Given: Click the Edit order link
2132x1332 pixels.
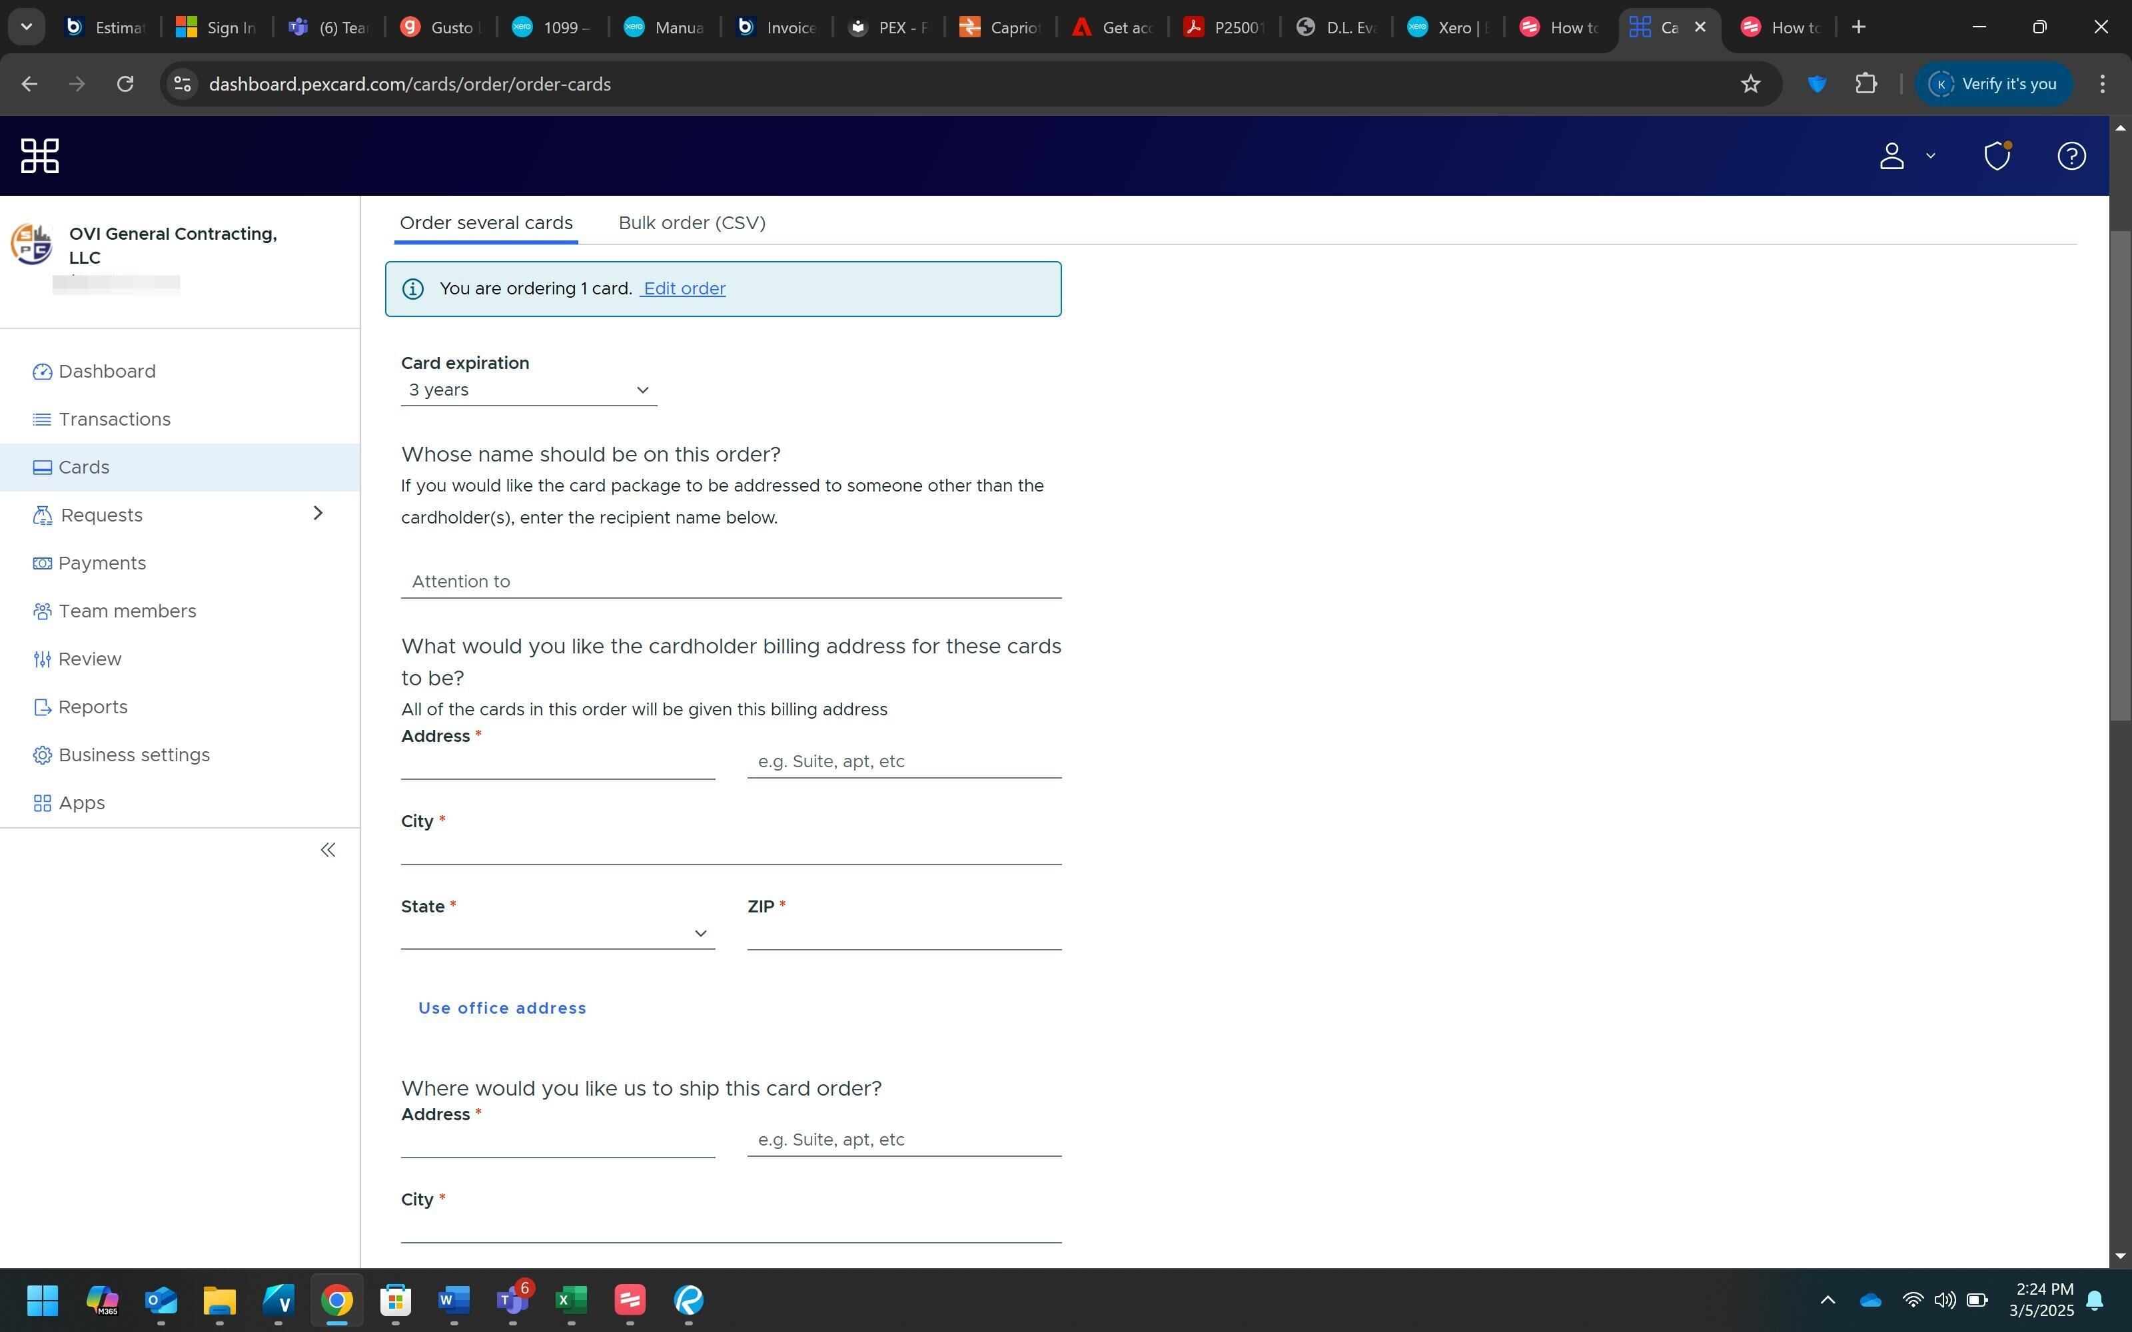Looking at the screenshot, I should tap(684, 289).
